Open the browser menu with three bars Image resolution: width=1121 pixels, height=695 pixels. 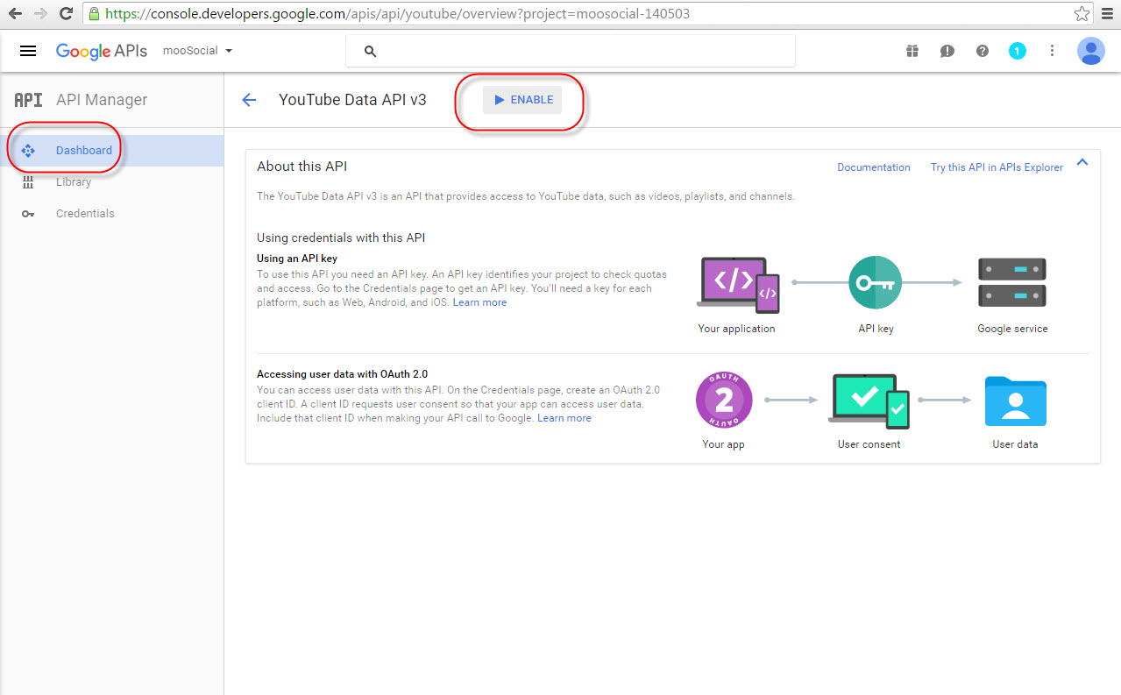[1106, 12]
